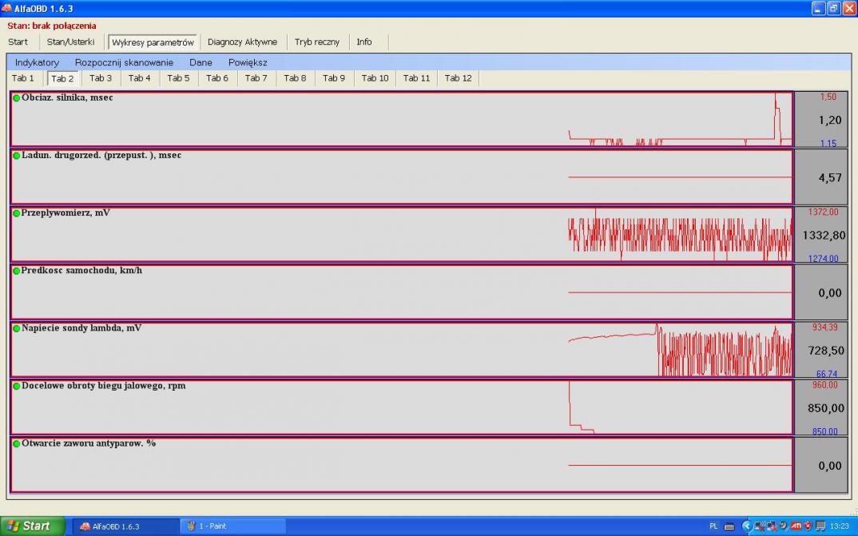This screenshot has width=858, height=536.
Task: Click Rozpocznij skanowanie to start scanning
Action: (x=124, y=62)
